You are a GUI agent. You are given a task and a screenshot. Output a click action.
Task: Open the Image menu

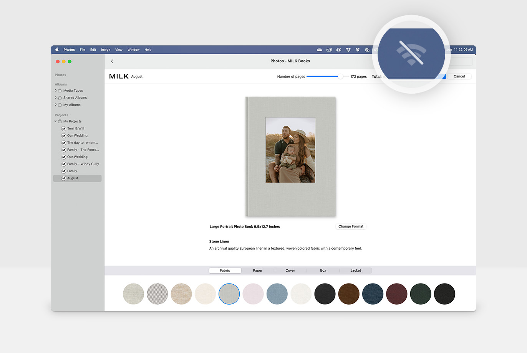(x=106, y=49)
